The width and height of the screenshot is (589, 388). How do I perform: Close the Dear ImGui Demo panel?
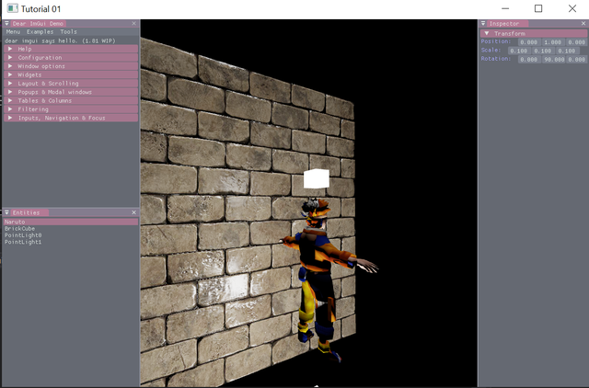point(134,23)
